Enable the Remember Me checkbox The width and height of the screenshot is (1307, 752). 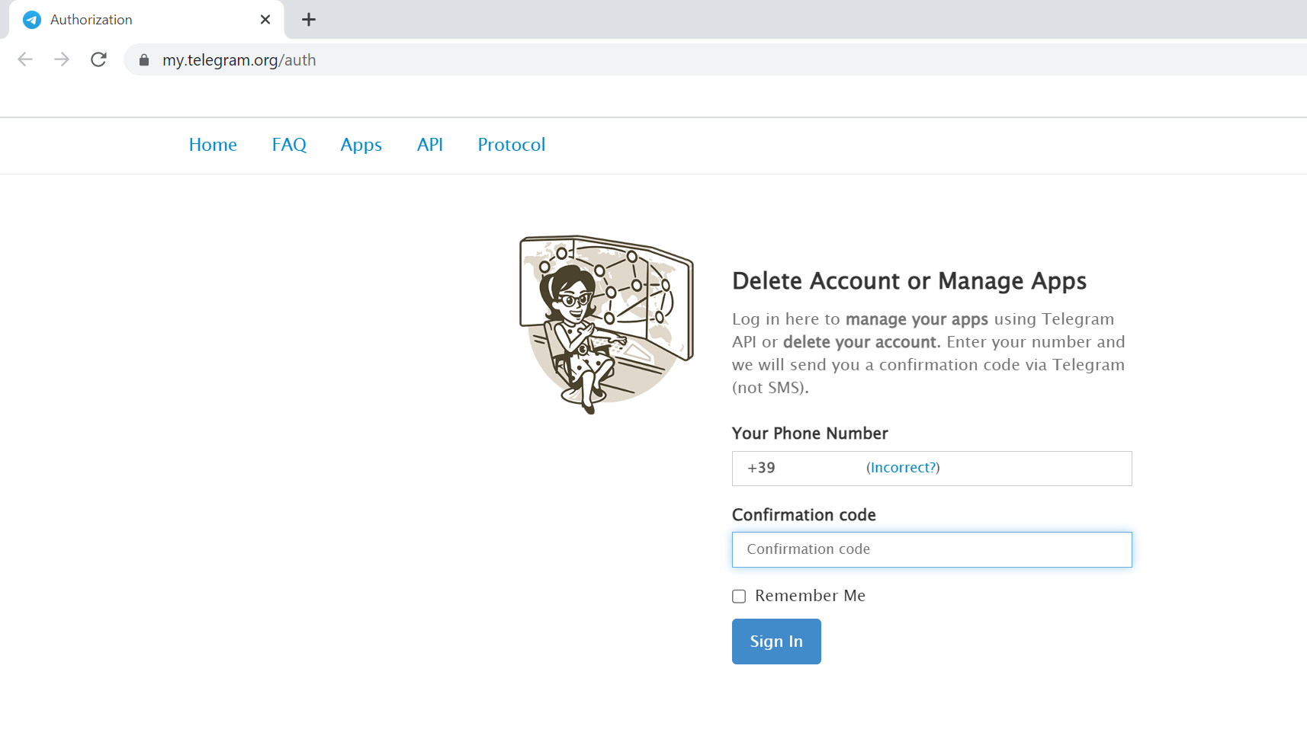pyautogui.click(x=738, y=597)
